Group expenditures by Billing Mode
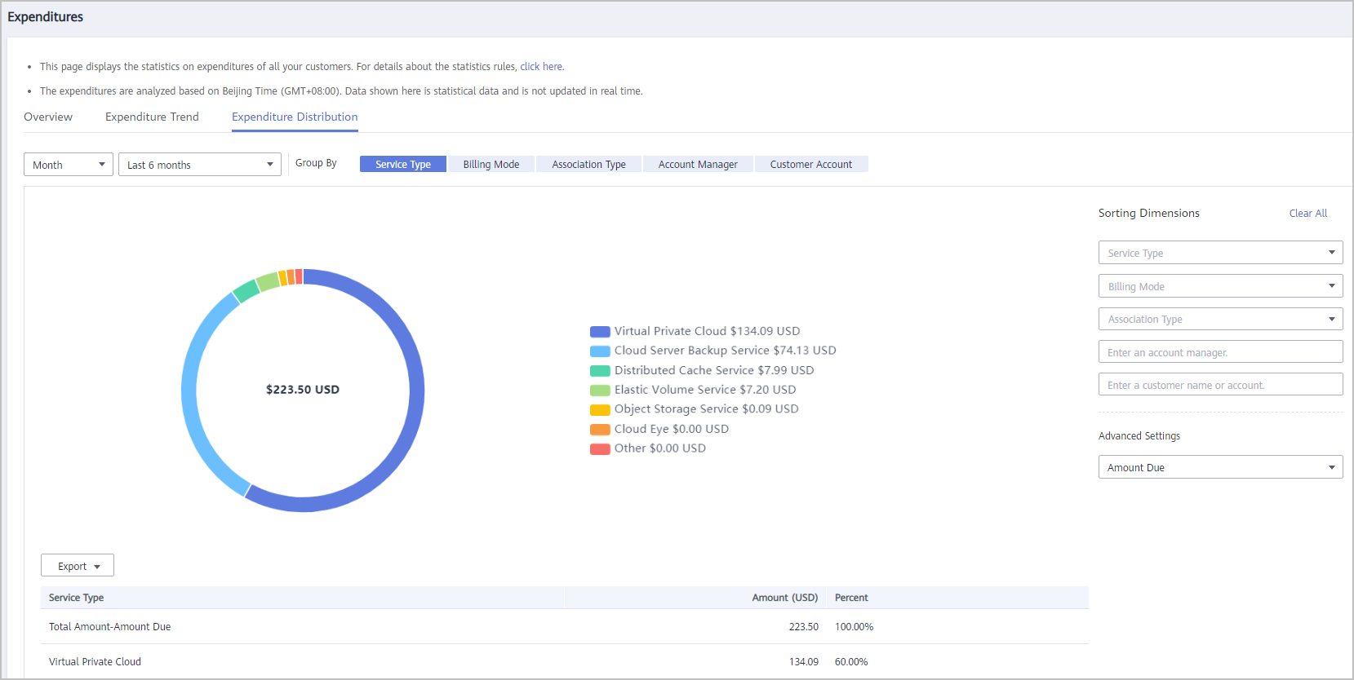1354x680 pixels. point(491,165)
